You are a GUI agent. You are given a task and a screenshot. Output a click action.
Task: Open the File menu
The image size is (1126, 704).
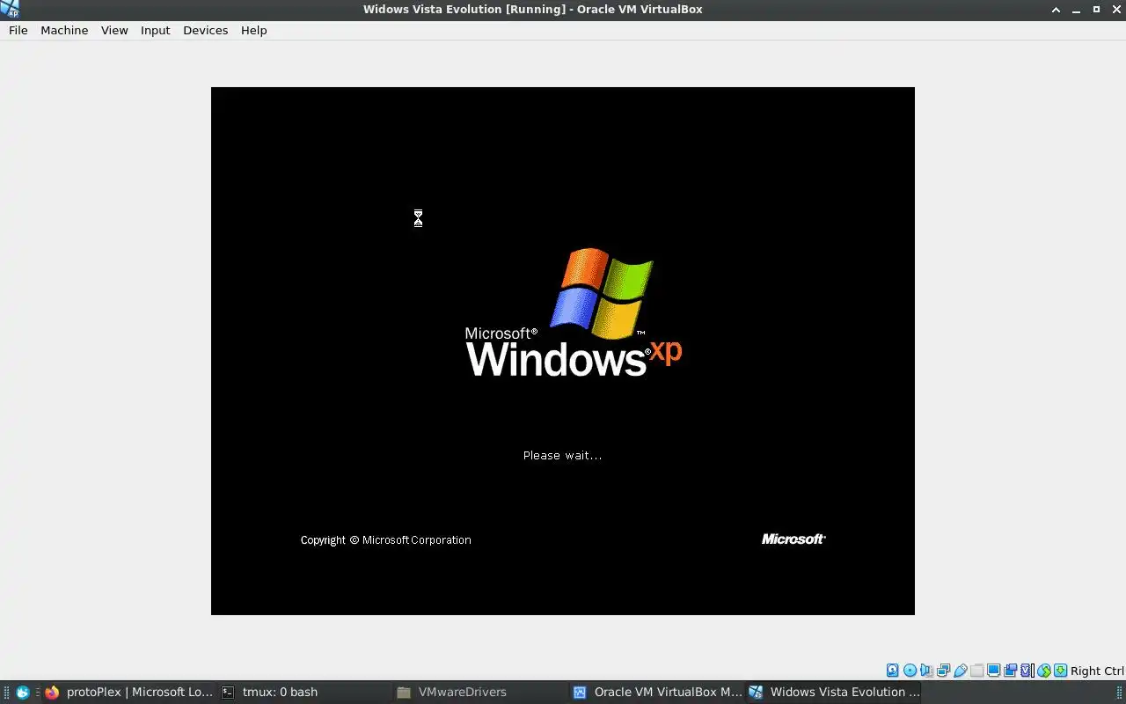(18, 30)
